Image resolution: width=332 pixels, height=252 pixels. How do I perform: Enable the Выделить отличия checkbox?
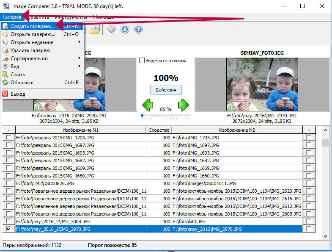coord(142,61)
